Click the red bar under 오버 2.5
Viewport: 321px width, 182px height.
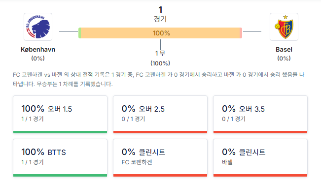point(160,132)
